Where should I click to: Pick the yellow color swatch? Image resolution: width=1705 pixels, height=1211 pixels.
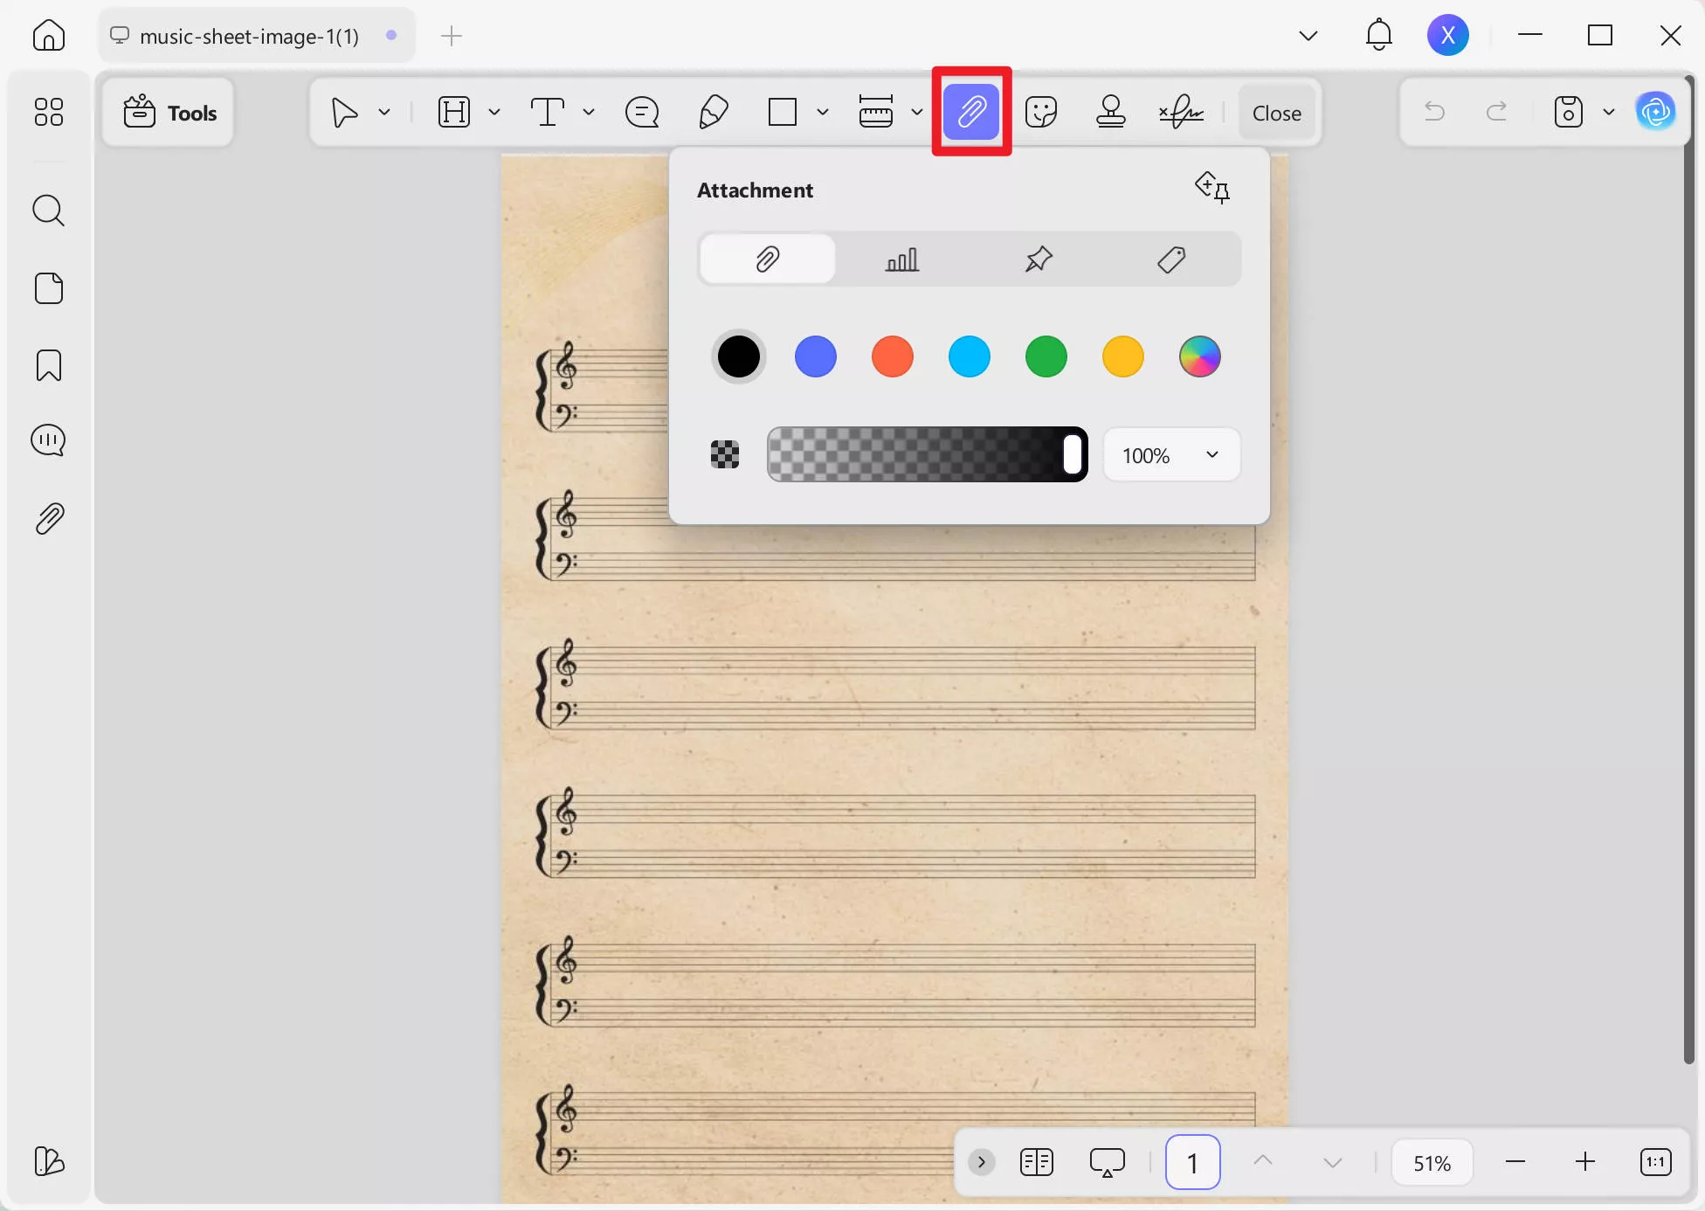click(x=1123, y=356)
